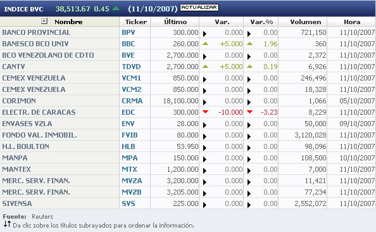Screen dimensions: 376x232
Task: Click the 10/10/2007 date cell
Action: (357, 158)
